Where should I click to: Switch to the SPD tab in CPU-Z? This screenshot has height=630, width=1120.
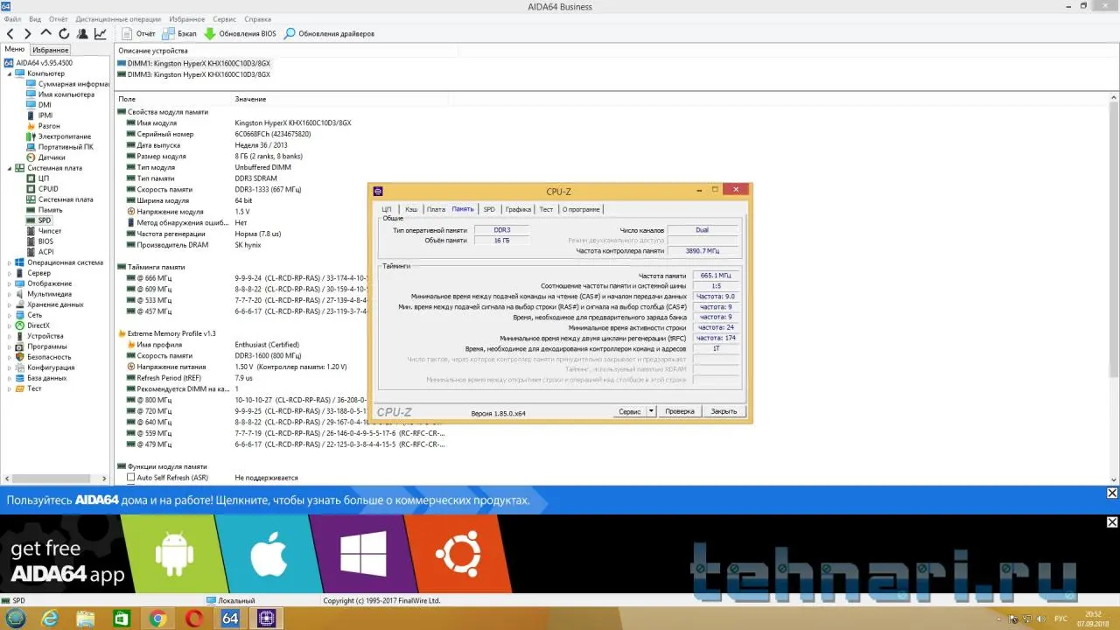(489, 209)
